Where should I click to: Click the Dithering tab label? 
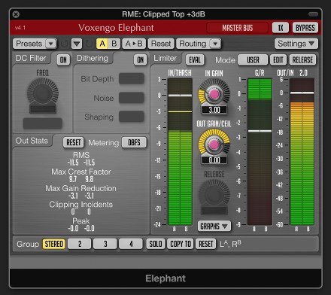pyautogui.click(x=93, y=58)
